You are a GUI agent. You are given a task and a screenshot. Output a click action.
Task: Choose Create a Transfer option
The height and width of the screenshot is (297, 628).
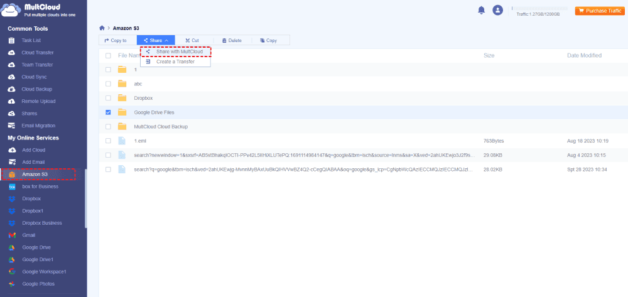click(x=175, y=62)
